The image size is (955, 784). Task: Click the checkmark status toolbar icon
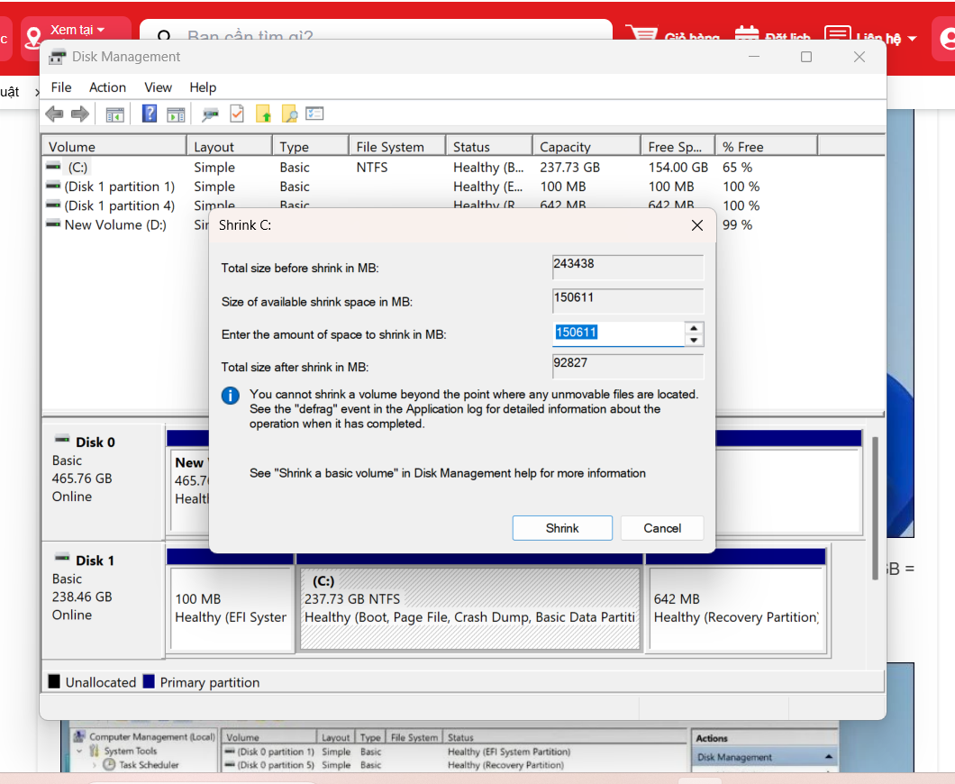(237, 114)
